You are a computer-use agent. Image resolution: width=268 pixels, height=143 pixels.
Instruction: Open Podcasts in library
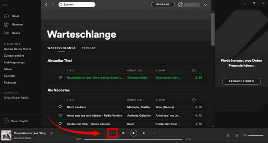click(x=10, y=83)
